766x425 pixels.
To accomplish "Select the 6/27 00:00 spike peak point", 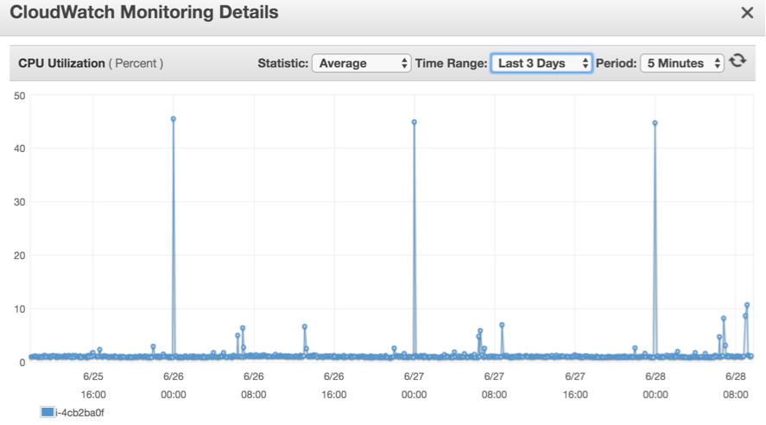I will point(415,122).
